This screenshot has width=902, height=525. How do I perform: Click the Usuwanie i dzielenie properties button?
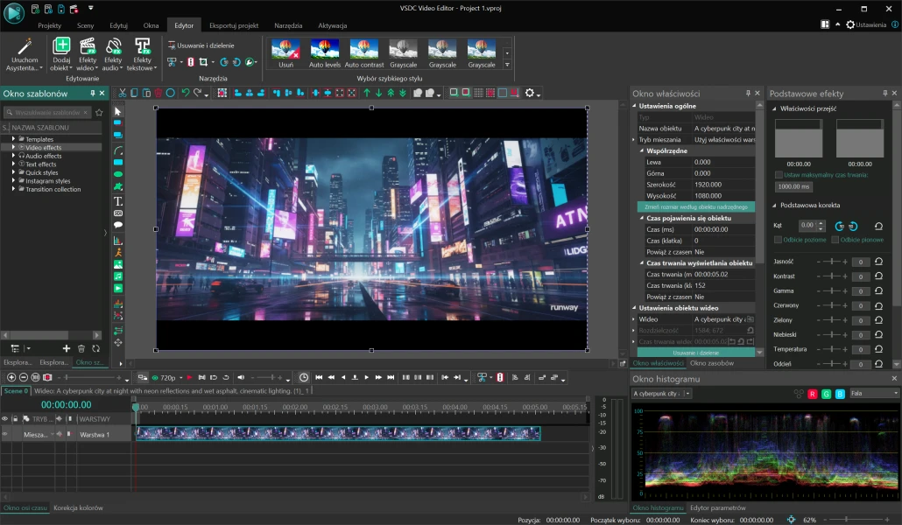695,352
